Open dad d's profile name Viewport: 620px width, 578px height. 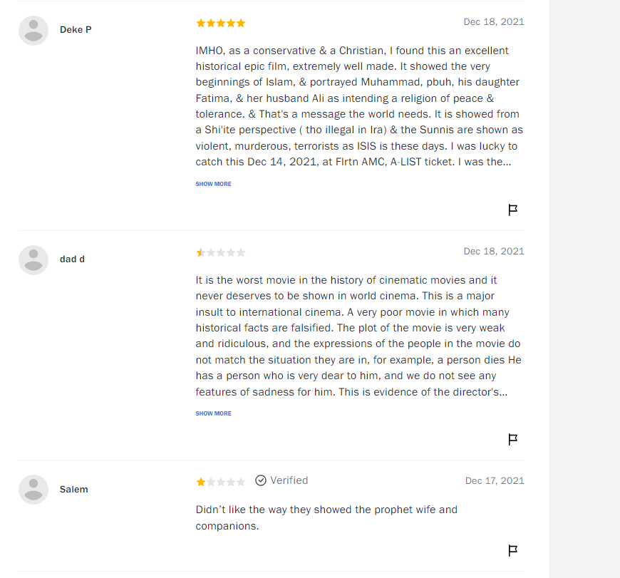tap(72, 259)
